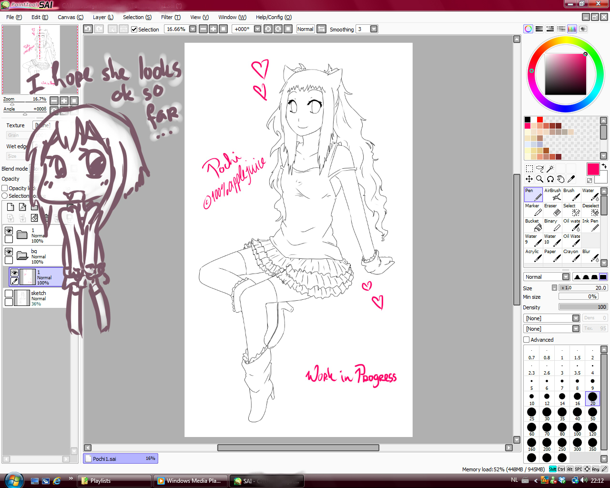Click the Lasso selection tool
The height and width of the screenshot is (488, 610).
539,169
